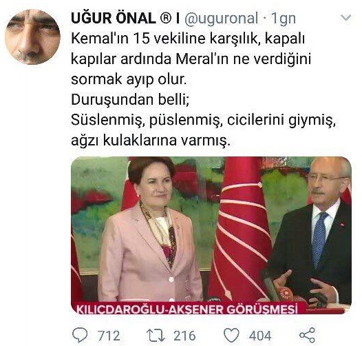
Task: Click the retweet arrows icon
Action: [x=156, y=336]
